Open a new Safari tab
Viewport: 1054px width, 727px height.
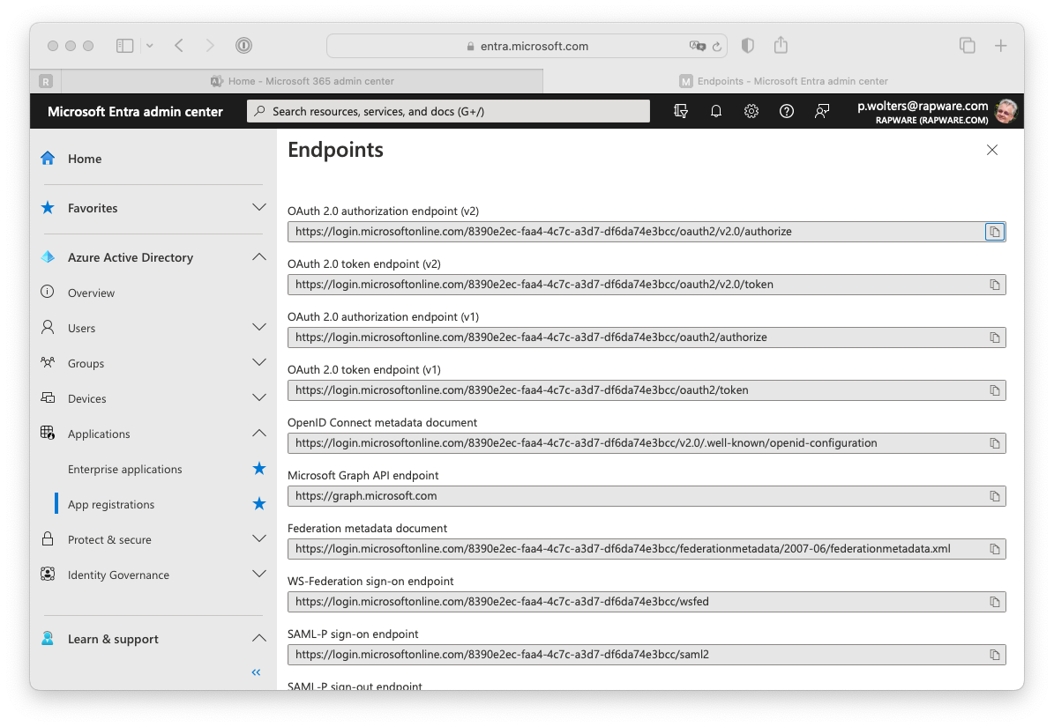click(1000, 46)
